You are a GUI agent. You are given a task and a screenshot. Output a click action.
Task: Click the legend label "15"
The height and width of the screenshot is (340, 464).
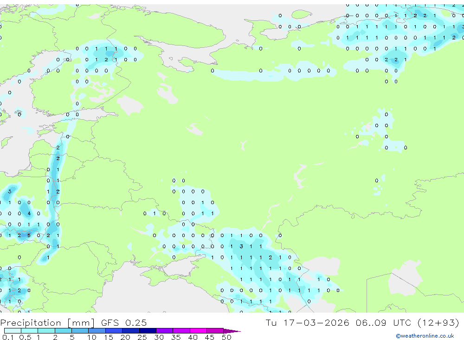pos(108,337)
